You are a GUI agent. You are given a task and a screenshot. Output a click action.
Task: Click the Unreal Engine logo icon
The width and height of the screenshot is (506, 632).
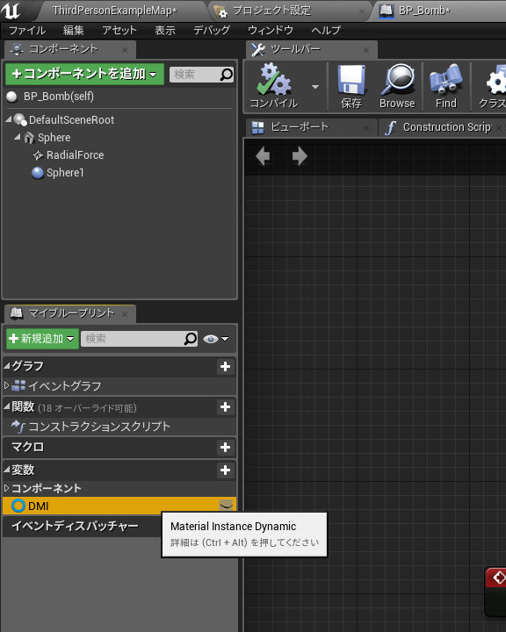(x=11, y=10)
